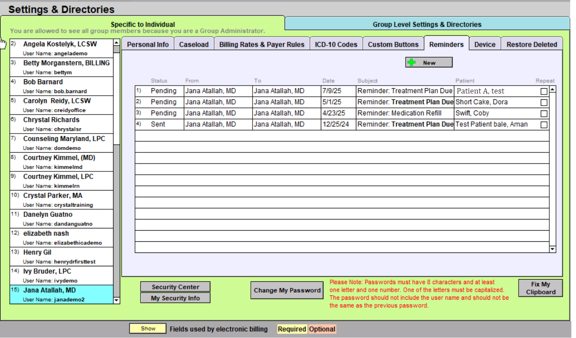Switch to Group Level Settings & Directories tab

427,24
